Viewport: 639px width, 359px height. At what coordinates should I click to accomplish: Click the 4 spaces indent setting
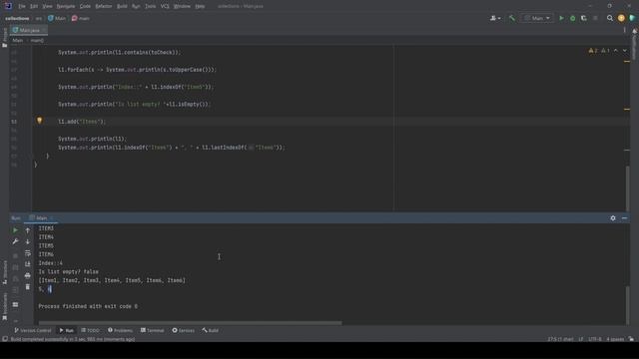(x=615, y=339)
